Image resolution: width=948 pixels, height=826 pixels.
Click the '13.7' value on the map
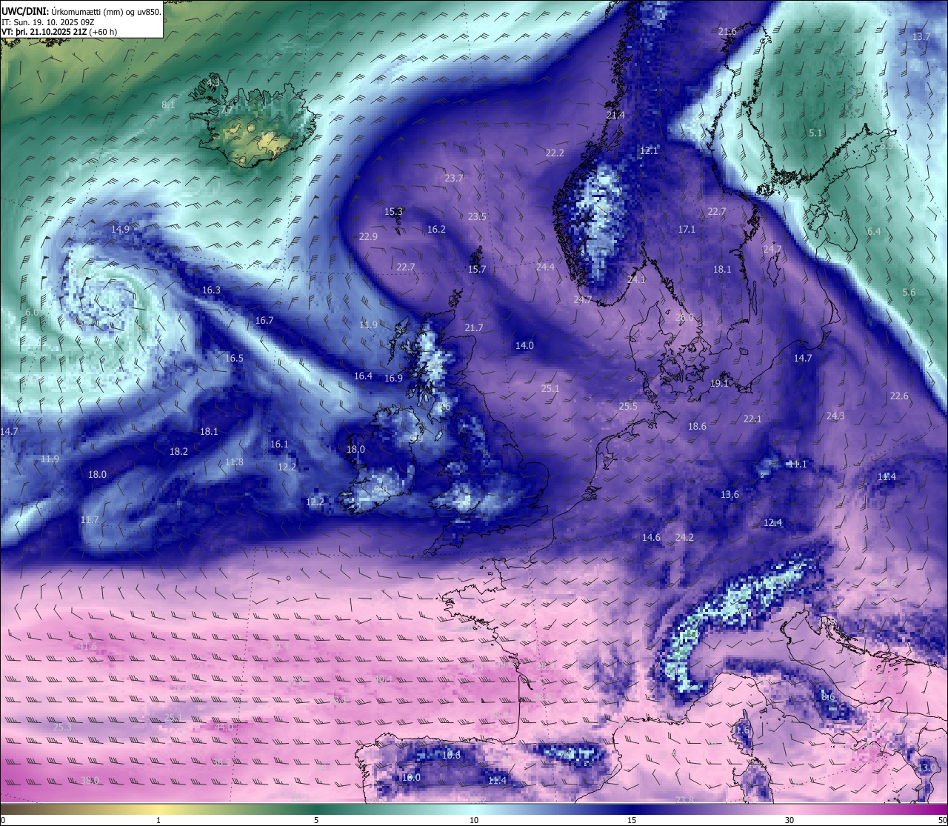921,36
